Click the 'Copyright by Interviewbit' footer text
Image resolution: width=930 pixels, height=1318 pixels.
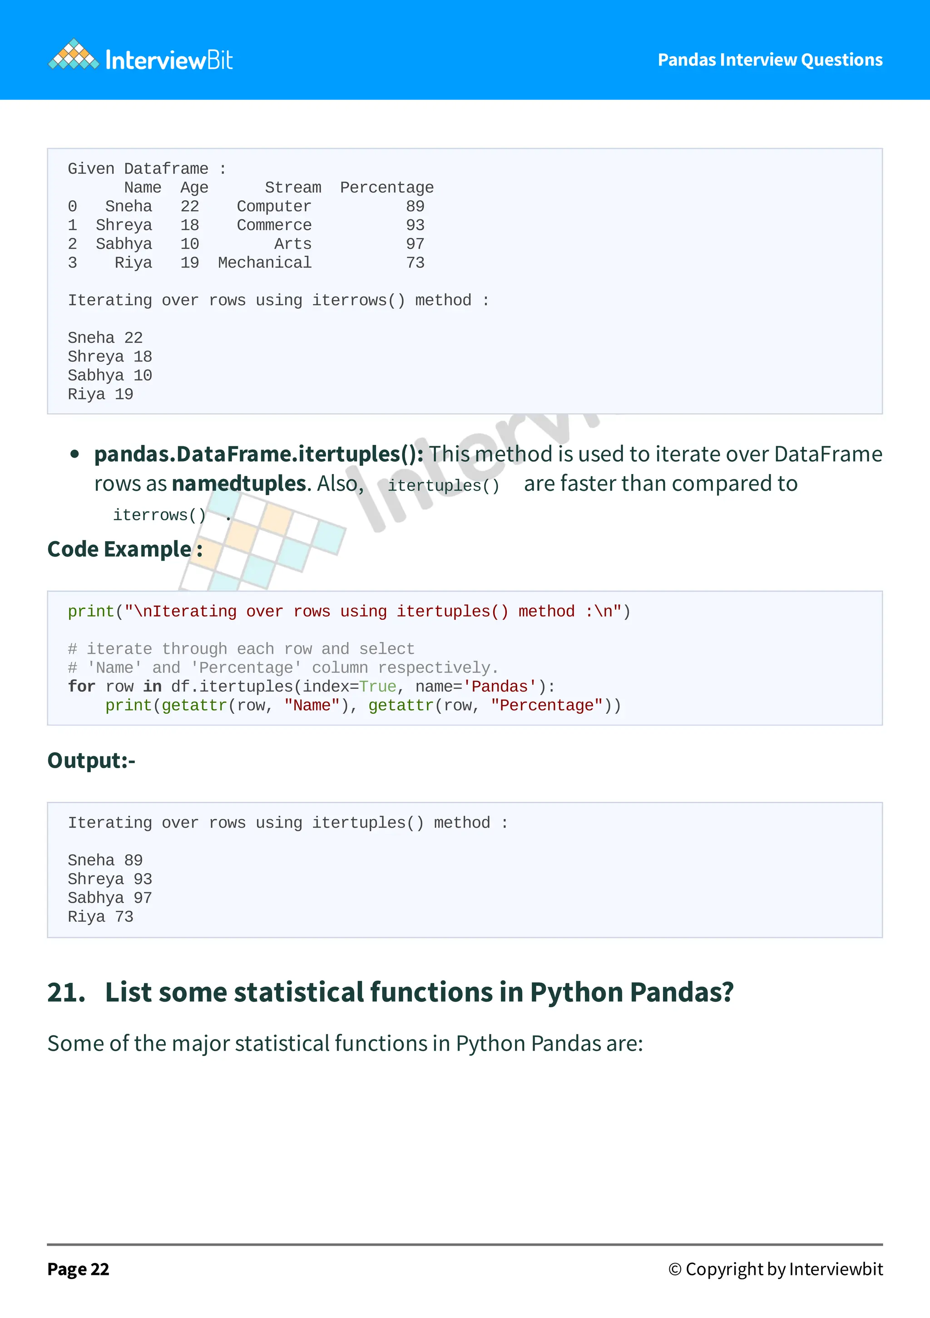click(776, 1269)
